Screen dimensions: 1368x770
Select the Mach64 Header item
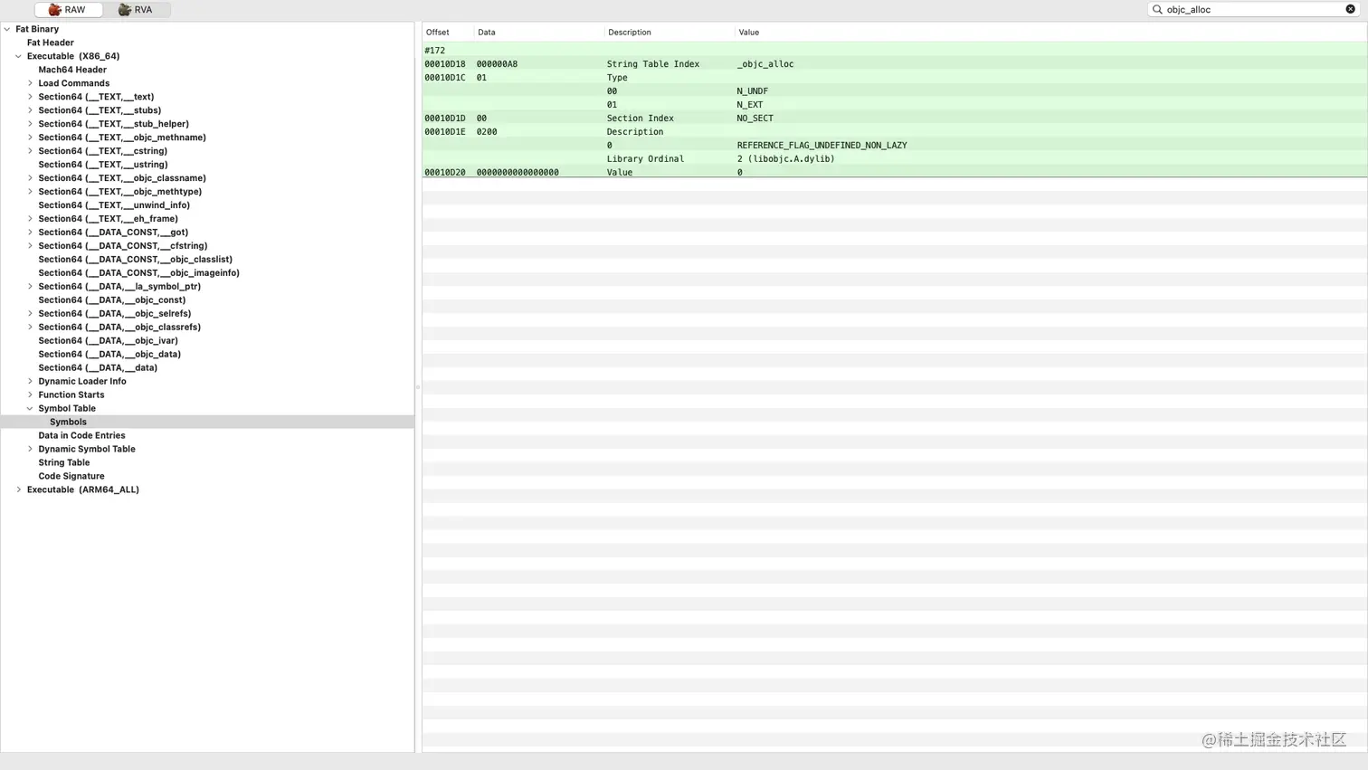click(72, 70)
